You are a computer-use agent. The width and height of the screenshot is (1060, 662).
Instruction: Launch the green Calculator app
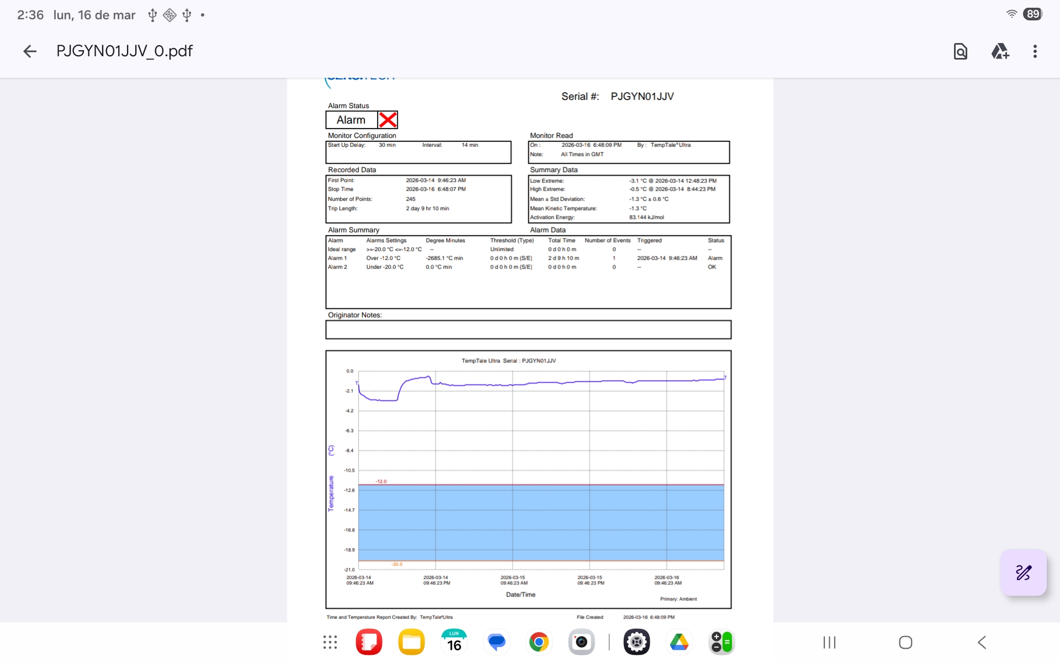(721, 642)
